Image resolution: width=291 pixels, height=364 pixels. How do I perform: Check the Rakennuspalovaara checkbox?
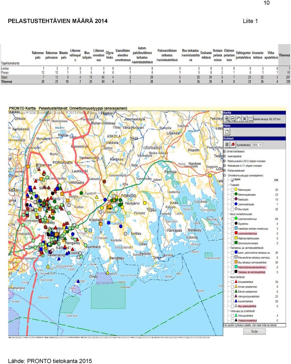coord(232,194)
